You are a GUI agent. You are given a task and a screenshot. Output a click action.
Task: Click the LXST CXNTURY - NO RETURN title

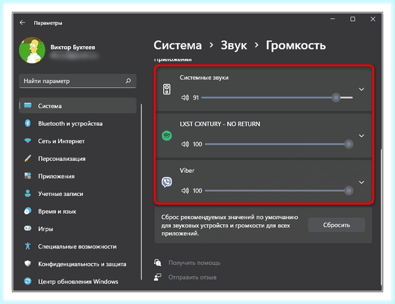coord(220,124)
